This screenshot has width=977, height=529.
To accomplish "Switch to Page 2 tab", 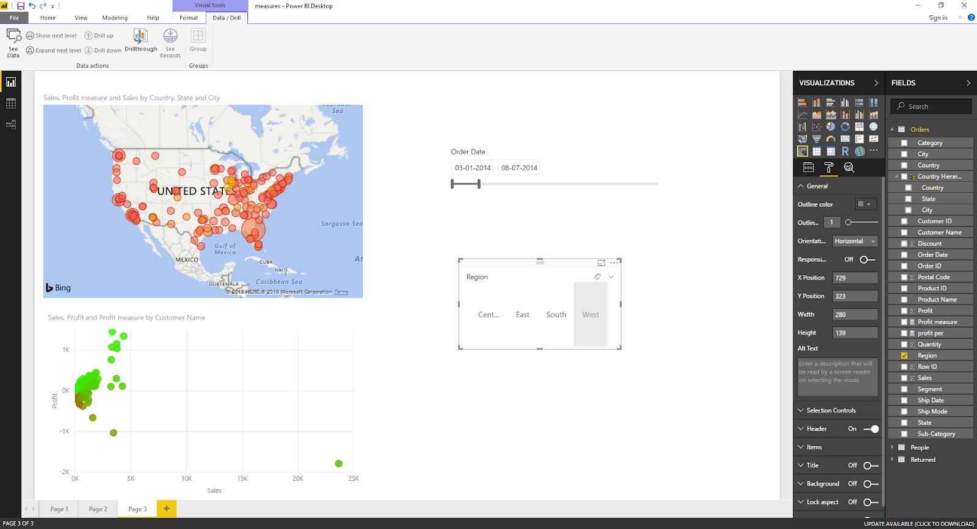I will 98,509.
